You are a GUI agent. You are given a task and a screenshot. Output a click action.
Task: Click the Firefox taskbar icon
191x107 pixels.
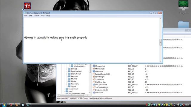tap(17, 105)
